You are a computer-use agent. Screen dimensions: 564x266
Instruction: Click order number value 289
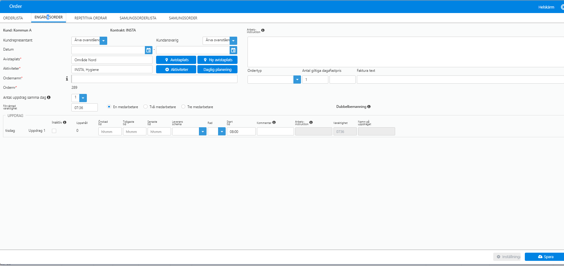(74, 88)
